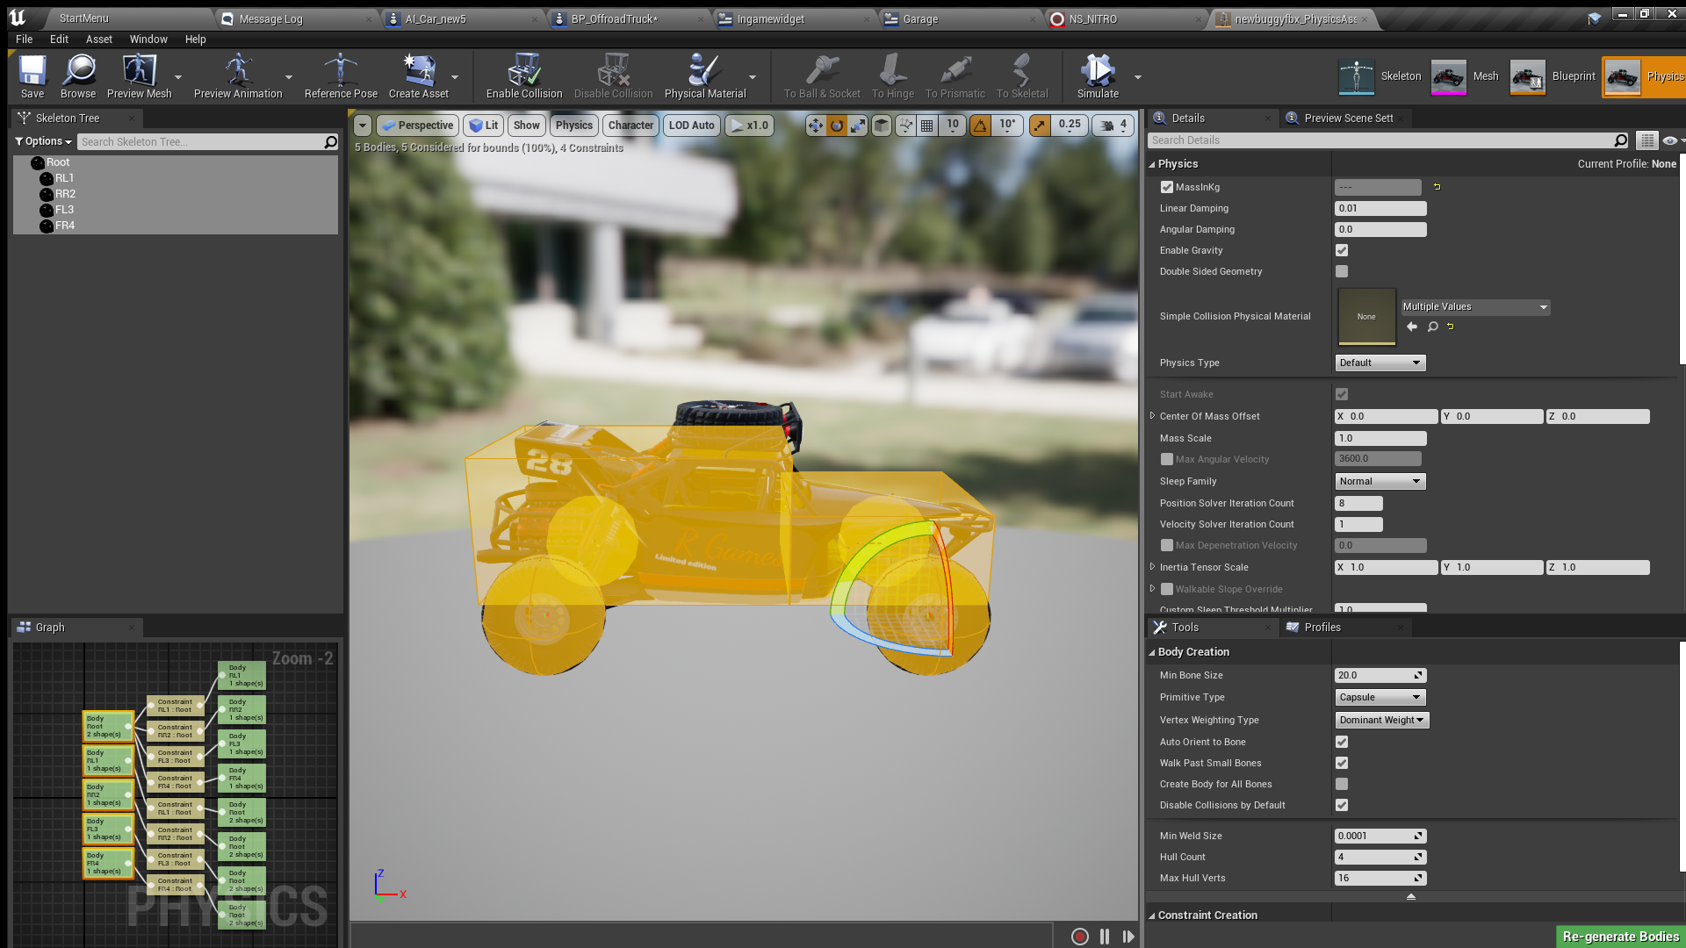This screenshot has height=948, width=1686.
Task: Select the FL3 bone in tree
Action: (64, 210)
